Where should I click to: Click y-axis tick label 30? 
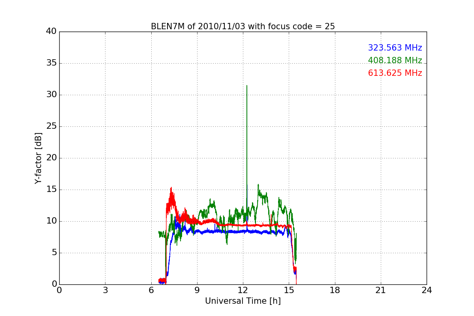click(x=52, y=95)
